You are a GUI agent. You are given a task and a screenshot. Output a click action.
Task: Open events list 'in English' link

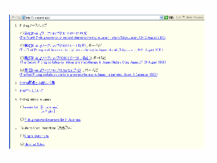pos(48,111)
